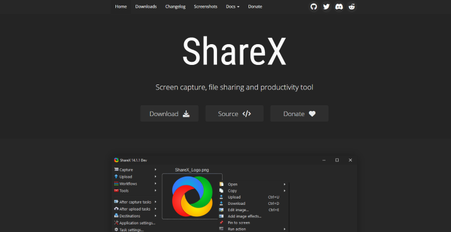Go to the Changelog page
This screenshot has width=451, height=232.
click(x=175, y=6)
